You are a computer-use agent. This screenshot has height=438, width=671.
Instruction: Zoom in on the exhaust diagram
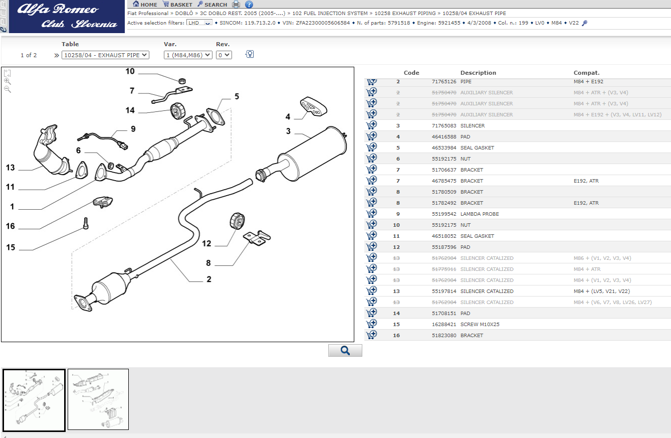click(8, 81)
